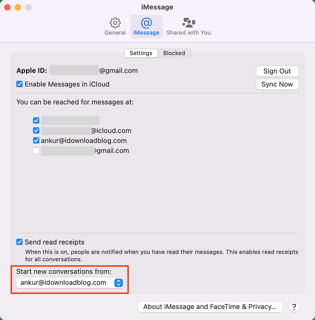Select the iMessage @ tab
315x320 pixels.
[x=146, y=27]
